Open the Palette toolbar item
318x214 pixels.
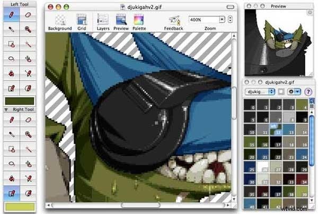click(139, 22)
